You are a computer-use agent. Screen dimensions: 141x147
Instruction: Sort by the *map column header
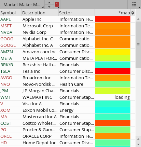[x=113, y=13]
